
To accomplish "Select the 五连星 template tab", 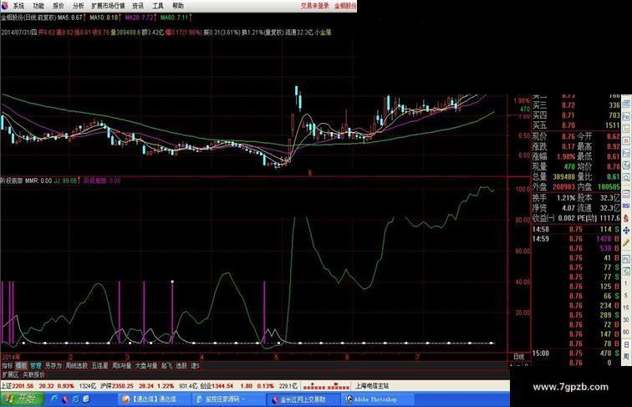I will (100, 365).
